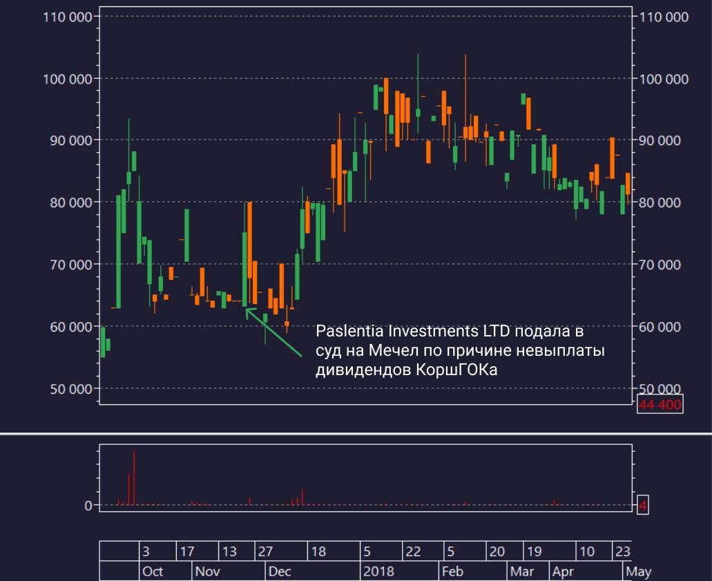Screen dimensions: 712x581
Task: Click the 100 000 label on right price axis
Action: (x=664, y=79)
